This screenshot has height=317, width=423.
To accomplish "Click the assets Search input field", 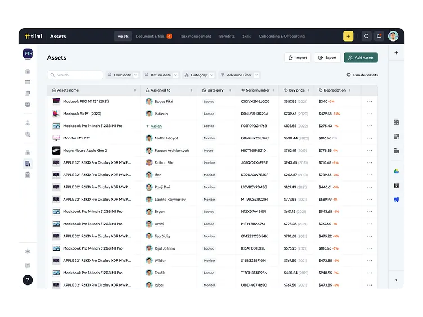I will (76, 75).
